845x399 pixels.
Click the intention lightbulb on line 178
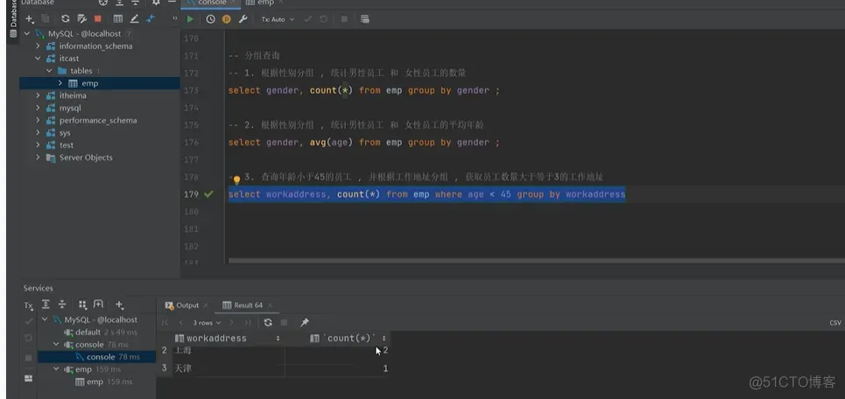click(x=236, y=180)
